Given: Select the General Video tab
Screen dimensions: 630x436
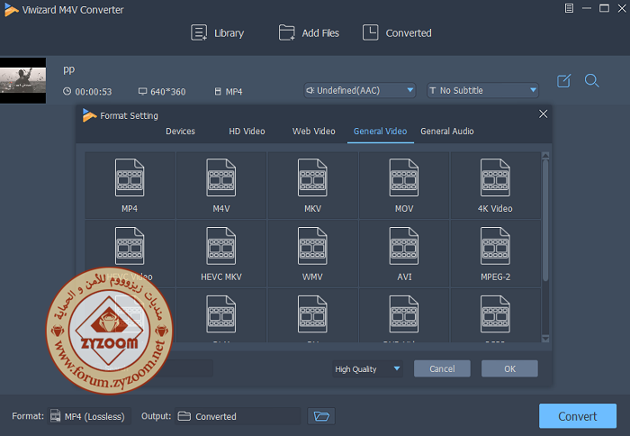Looking at the screenshot, I should pos(380,132).
